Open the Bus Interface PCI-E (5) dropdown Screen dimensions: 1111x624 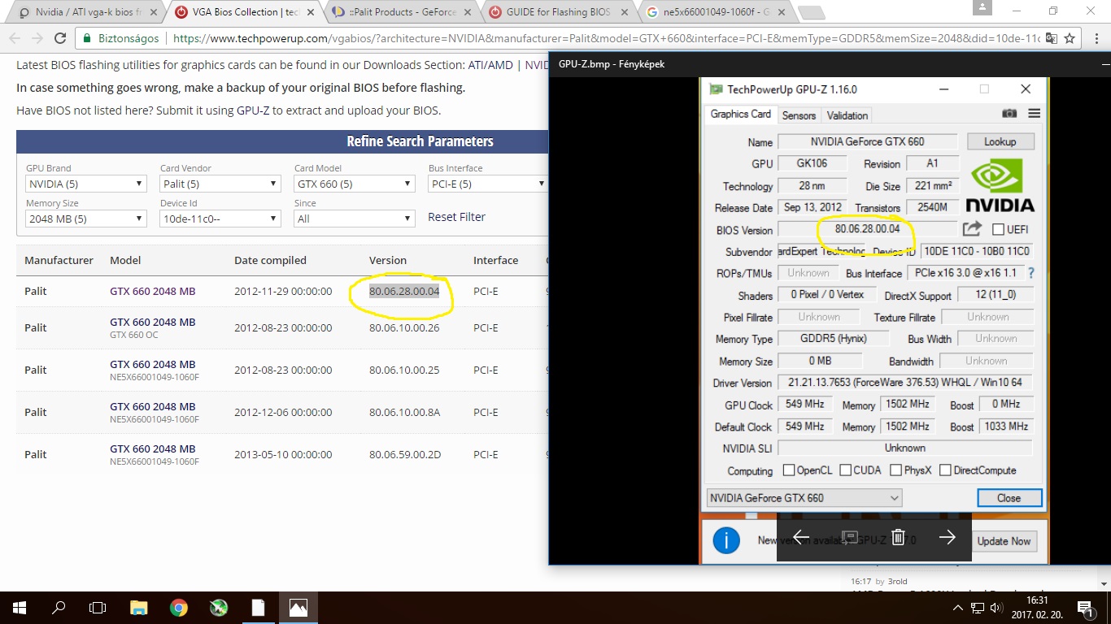487,184
